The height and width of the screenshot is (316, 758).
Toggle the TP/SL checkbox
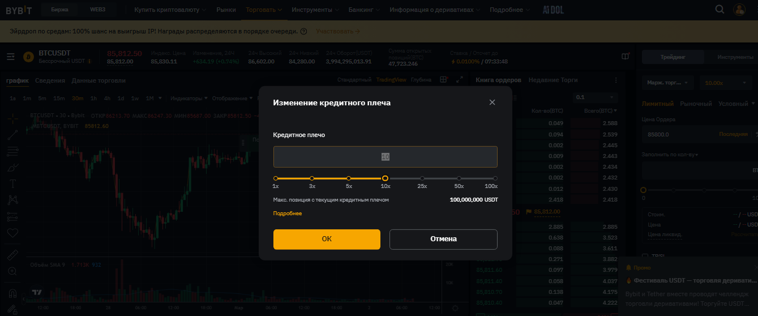tap(646, 256)
